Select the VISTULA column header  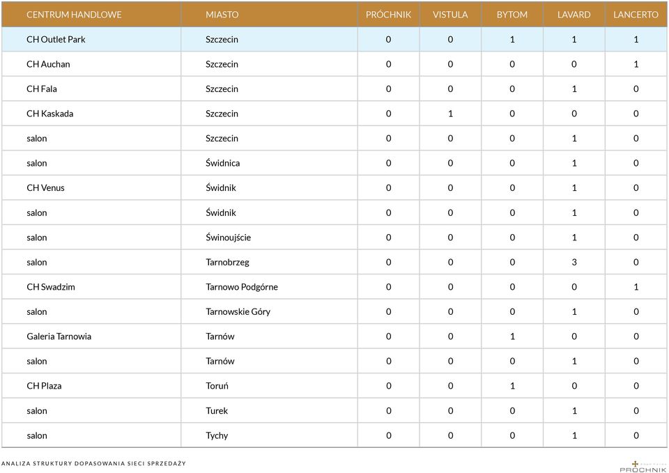(450, 14)
